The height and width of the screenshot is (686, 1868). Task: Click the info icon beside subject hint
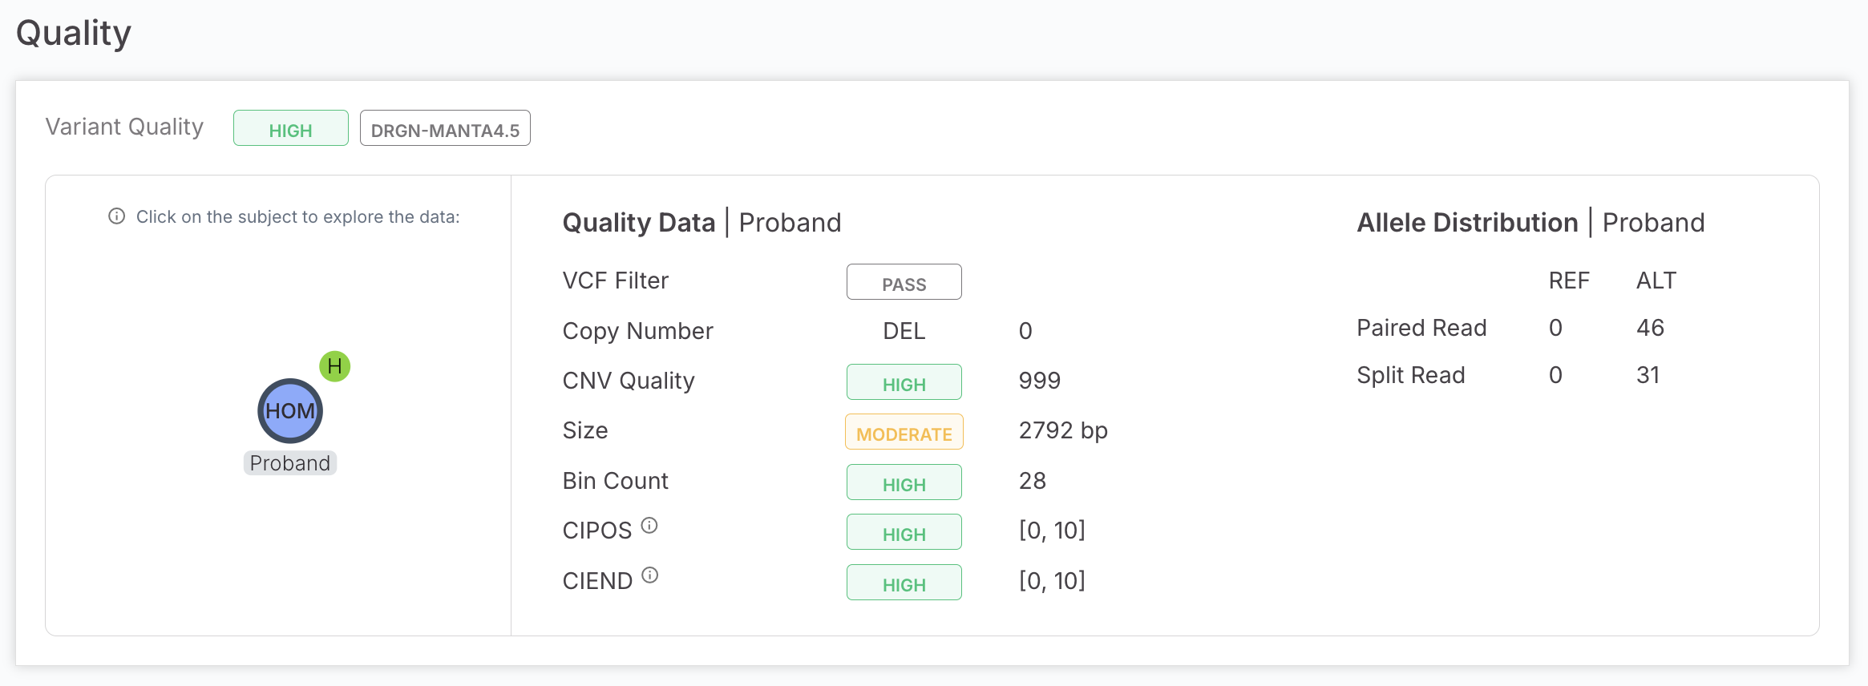pos(117,216)
